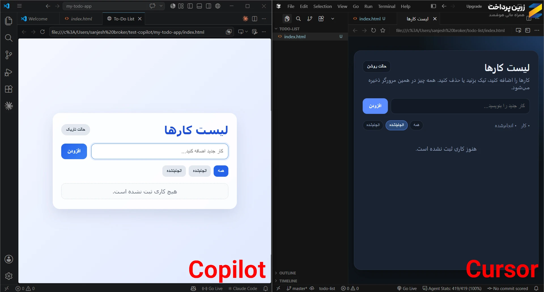Screen dimensions: 544x292
Task: Click Customize Layout icon in VS Code title bar
Action: tap(181, 6)
